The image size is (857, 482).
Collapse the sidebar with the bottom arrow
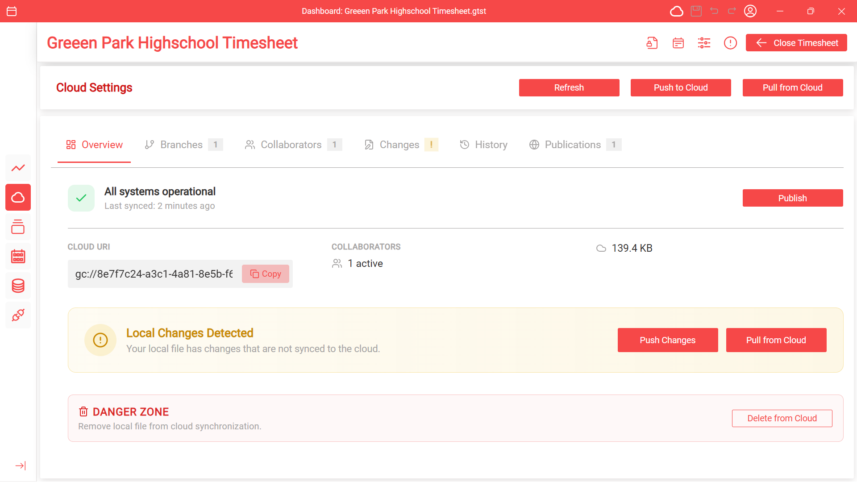[20, 465]
